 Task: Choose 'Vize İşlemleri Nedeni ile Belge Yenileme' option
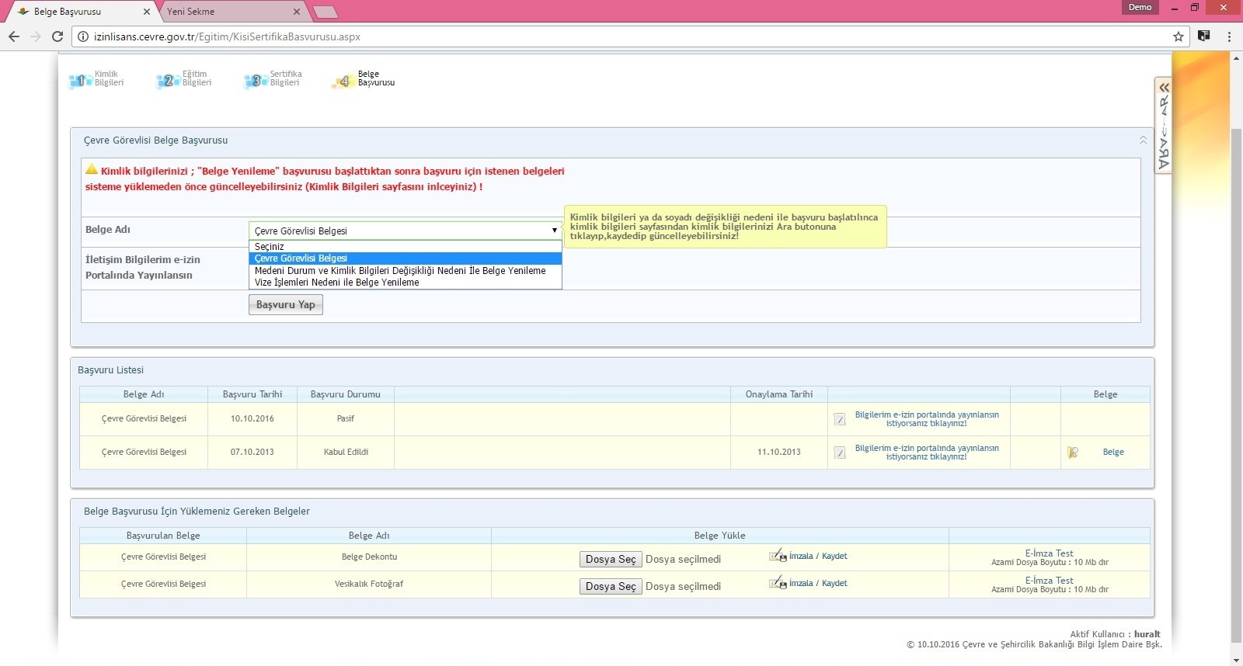point(405,283)
